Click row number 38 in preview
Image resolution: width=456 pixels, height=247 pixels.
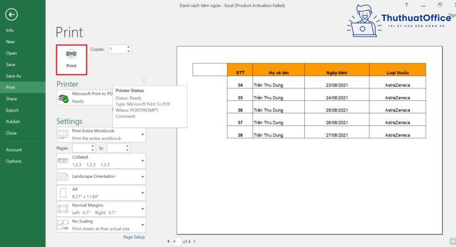[240, 135]
